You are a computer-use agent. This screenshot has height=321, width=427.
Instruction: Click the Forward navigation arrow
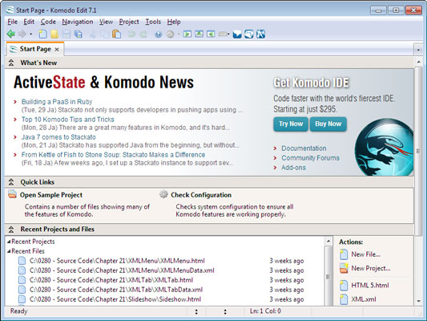[x=22, y=34]
